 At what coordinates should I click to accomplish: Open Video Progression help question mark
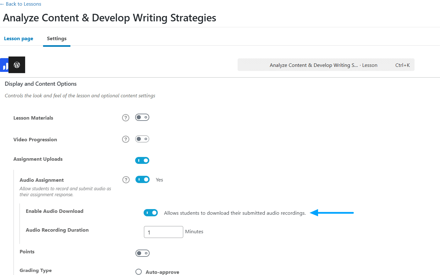tap(126, 139)
